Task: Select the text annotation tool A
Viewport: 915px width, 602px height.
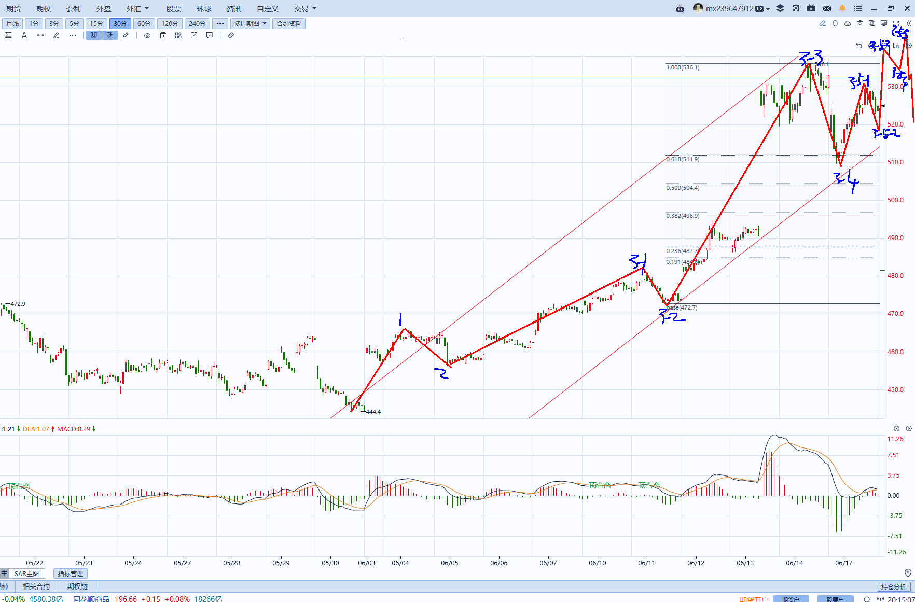Action: pos(24,35)
